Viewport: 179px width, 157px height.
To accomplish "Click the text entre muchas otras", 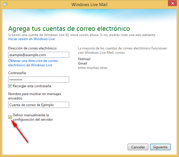I will (93, 68).
